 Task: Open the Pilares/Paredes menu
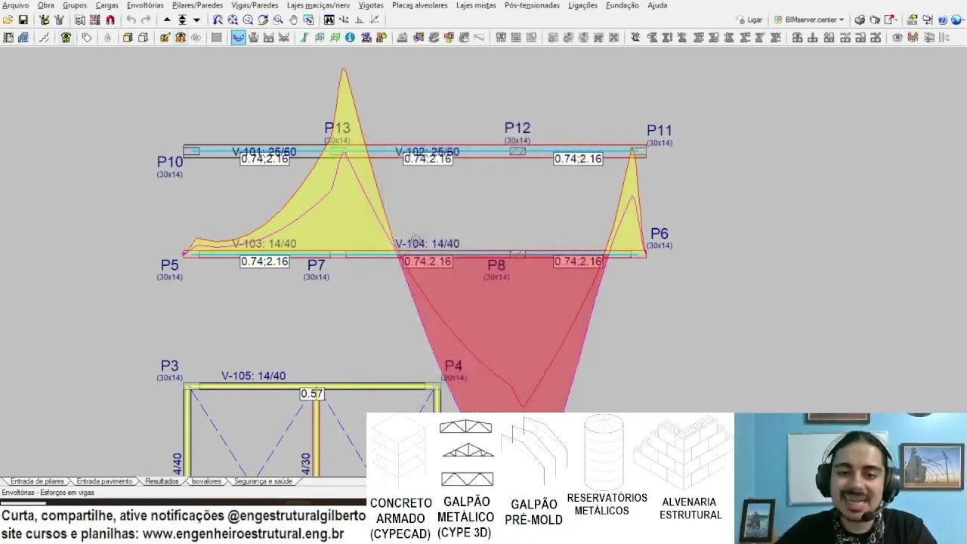click(x=197, y=5)
